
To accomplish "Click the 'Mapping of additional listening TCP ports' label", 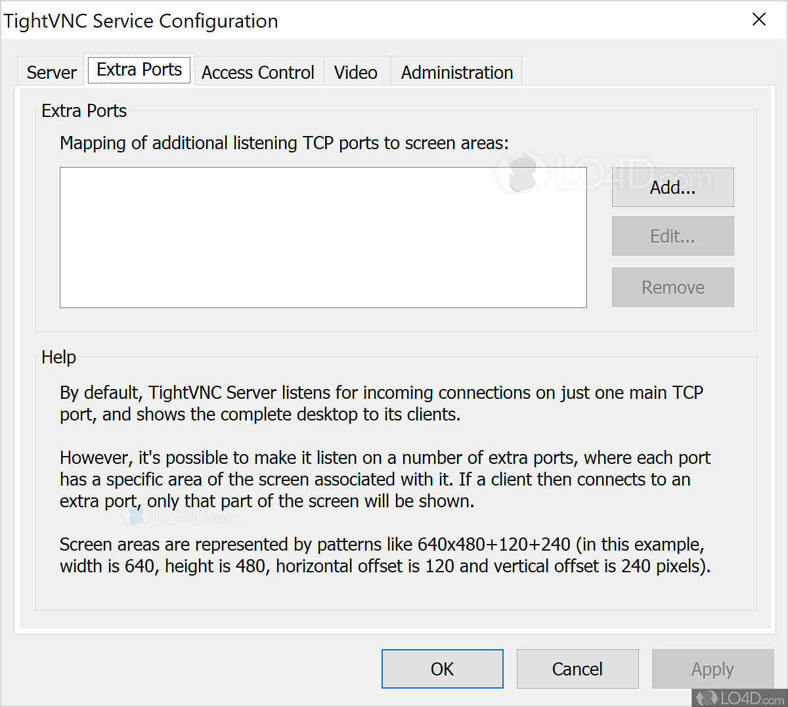I will (284, 143).
